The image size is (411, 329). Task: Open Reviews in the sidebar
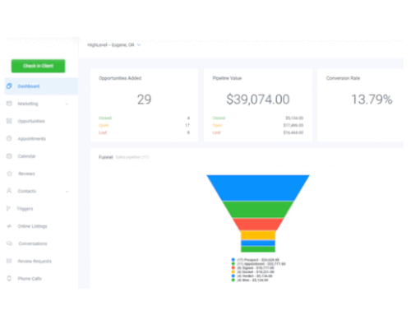pyautogui.click(x=26, y=174)
